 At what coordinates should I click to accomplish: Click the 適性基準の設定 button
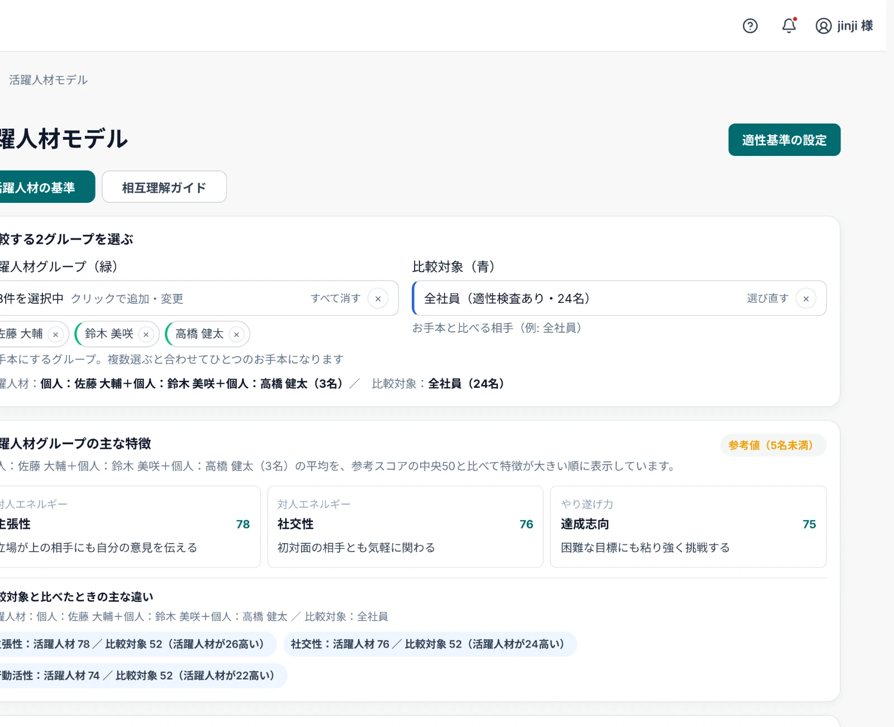pos(784,140)
